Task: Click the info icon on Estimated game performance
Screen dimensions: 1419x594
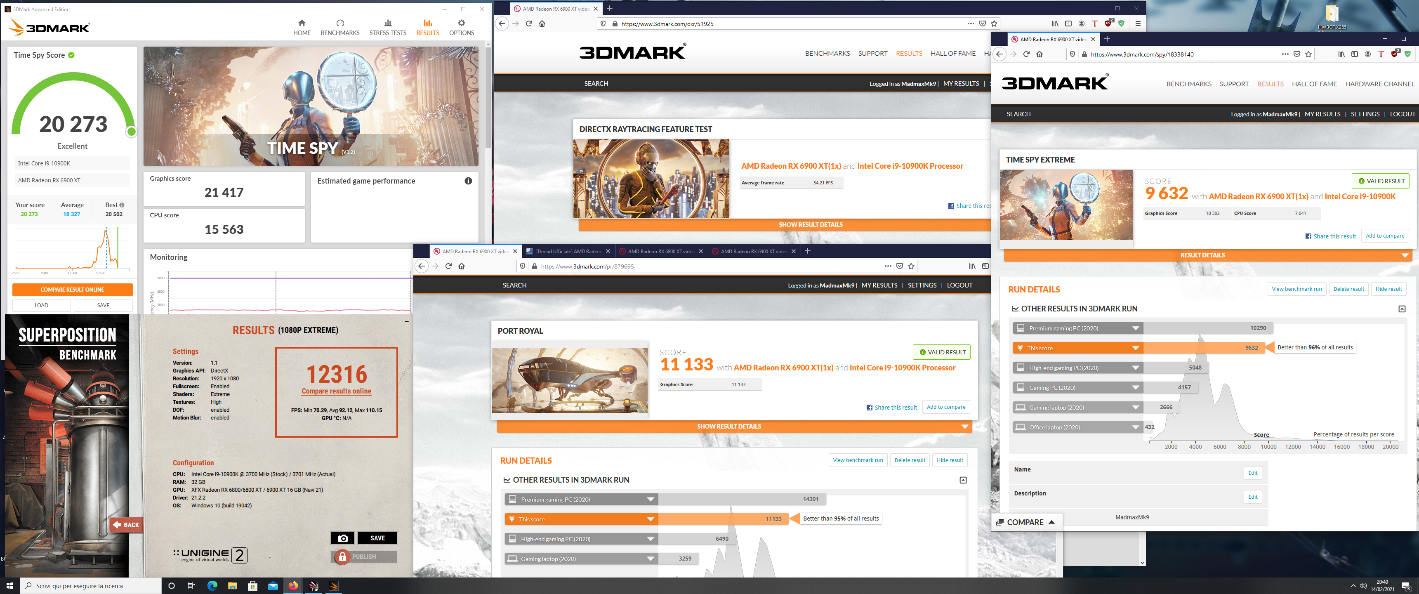Action: click(x=468, y=181)
